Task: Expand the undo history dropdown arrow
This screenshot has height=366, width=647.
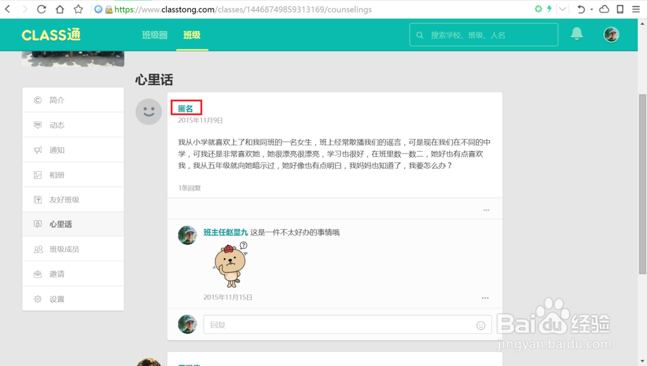Action: coord(592,10)
